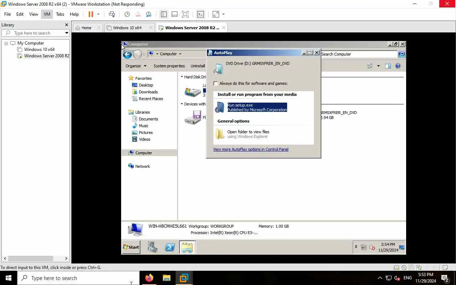The width and height of the screenshot is (456, 285).
Task: Open the stretch guest dropdown arrow
Action: tap(223, 14)
